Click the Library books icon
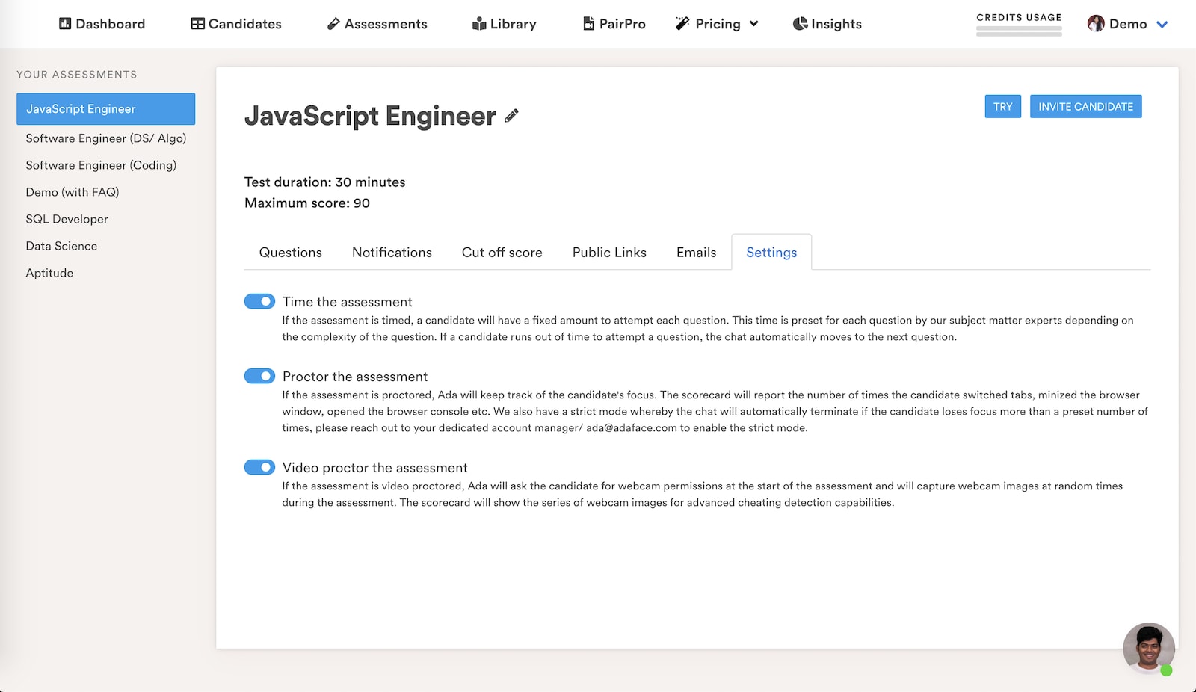The width and height of the screenshot is (1196, 692). 479,24
